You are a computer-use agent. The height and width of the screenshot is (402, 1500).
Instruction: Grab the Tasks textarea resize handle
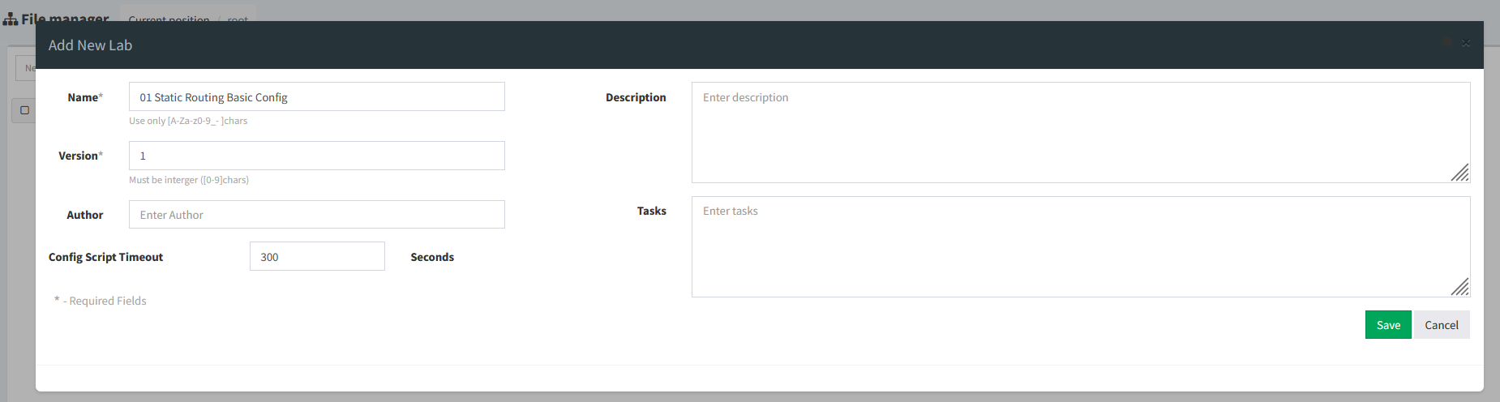pos(1460,287)
